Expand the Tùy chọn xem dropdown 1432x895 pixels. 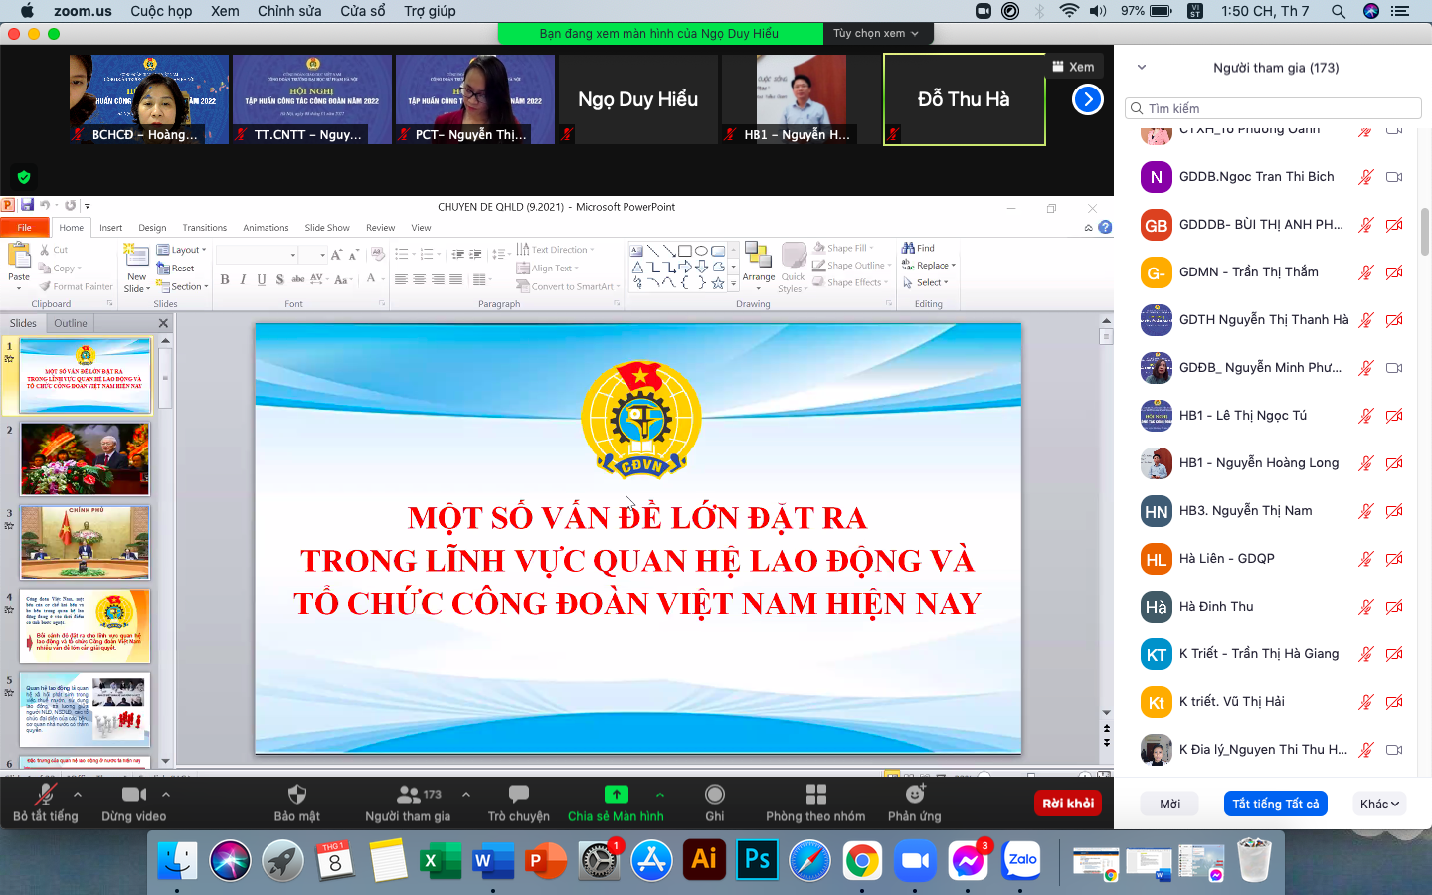tap(876, 33)
